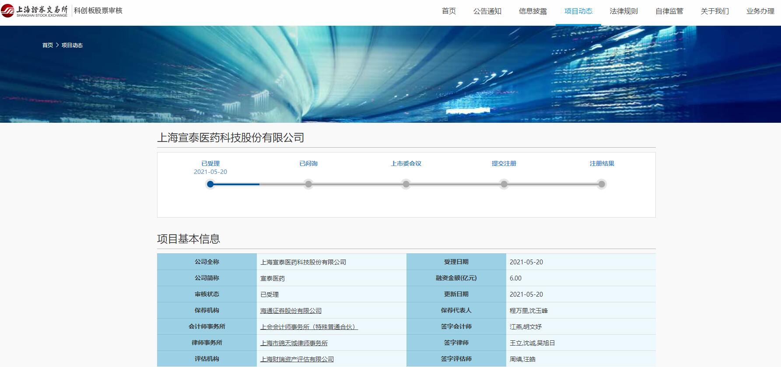Click 首页 in the breadcrumb trail
The image size is (781, 367).
pyautogui.click(x=48, y=45)
